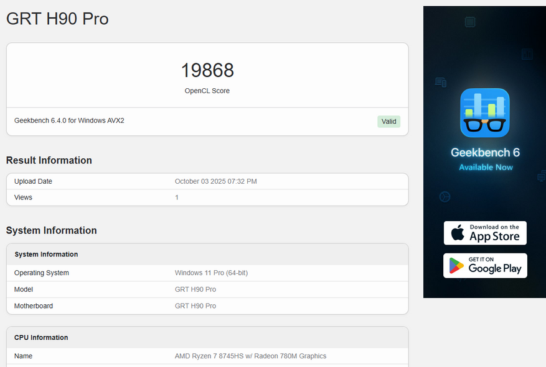Open the Get it on Google Play badge

point(485,266)
